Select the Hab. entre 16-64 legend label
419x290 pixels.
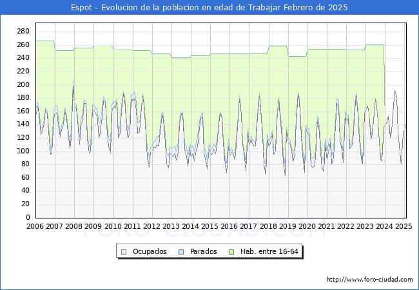point(269,251)
